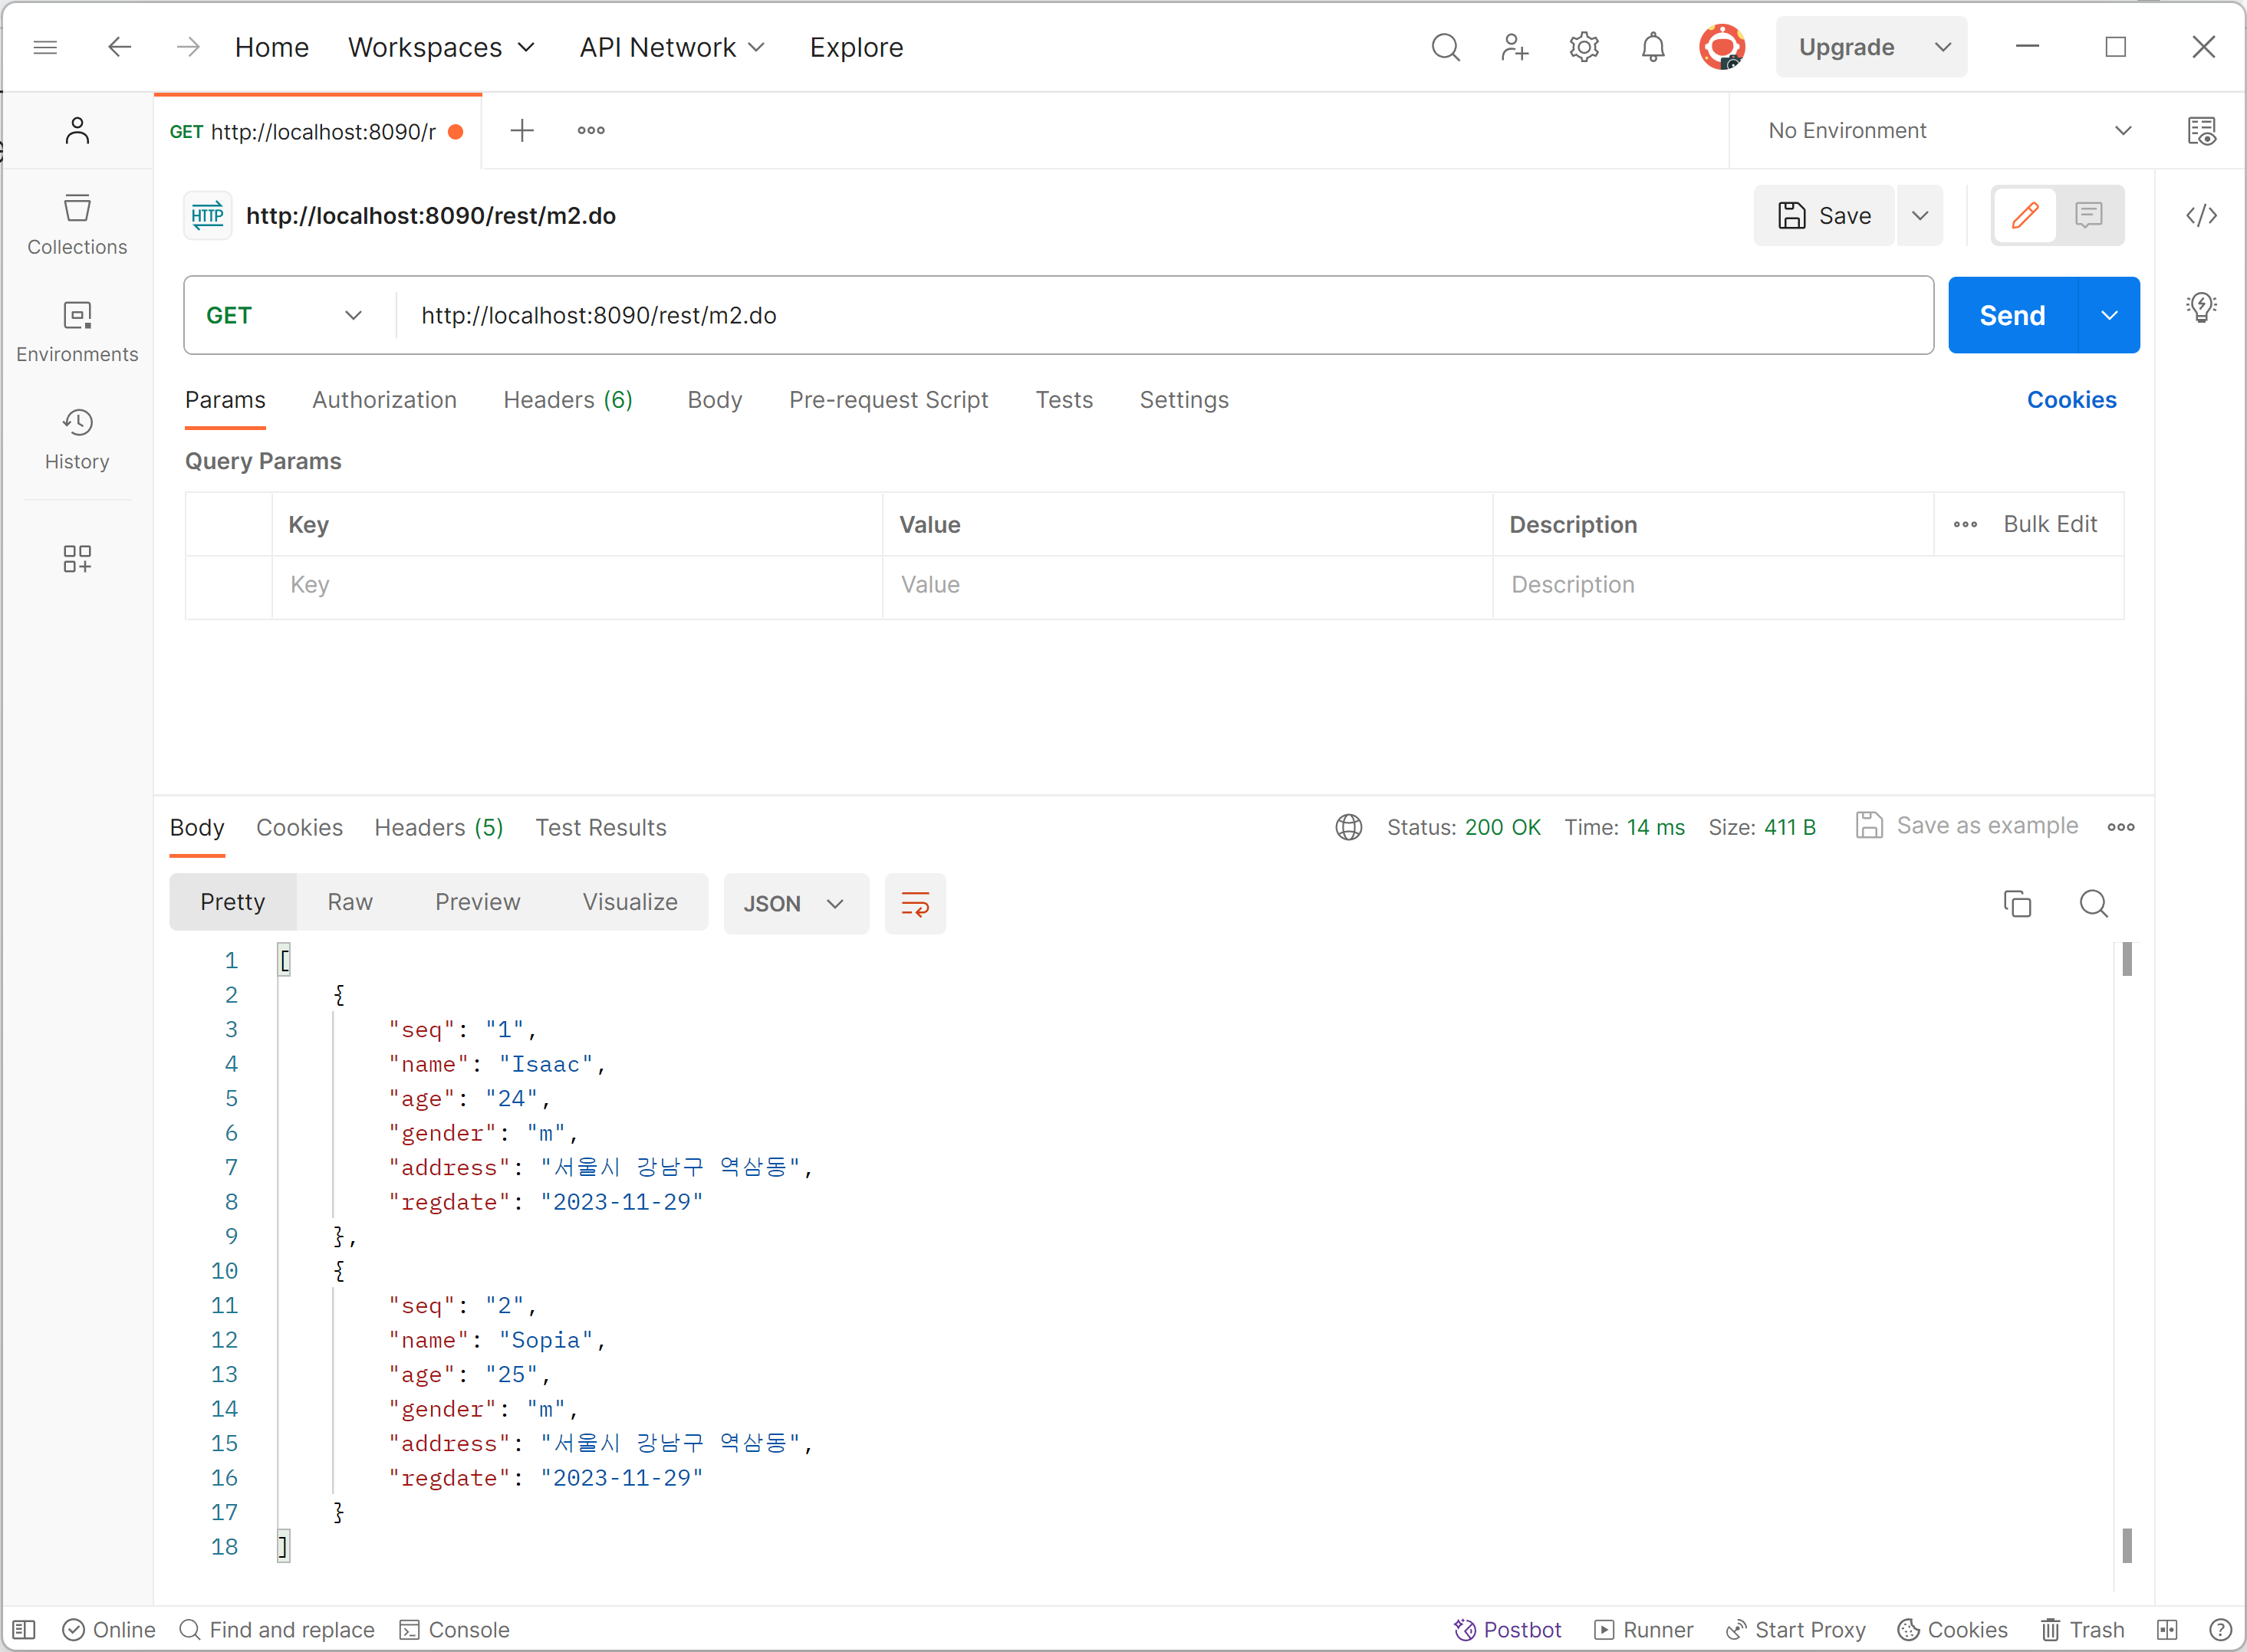Switch to comment mode icon
This screenshot has height=1652, width=2247.
tap(2088, 215)
